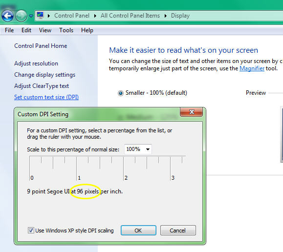Confirm with the OK button

tap(138, 231)
